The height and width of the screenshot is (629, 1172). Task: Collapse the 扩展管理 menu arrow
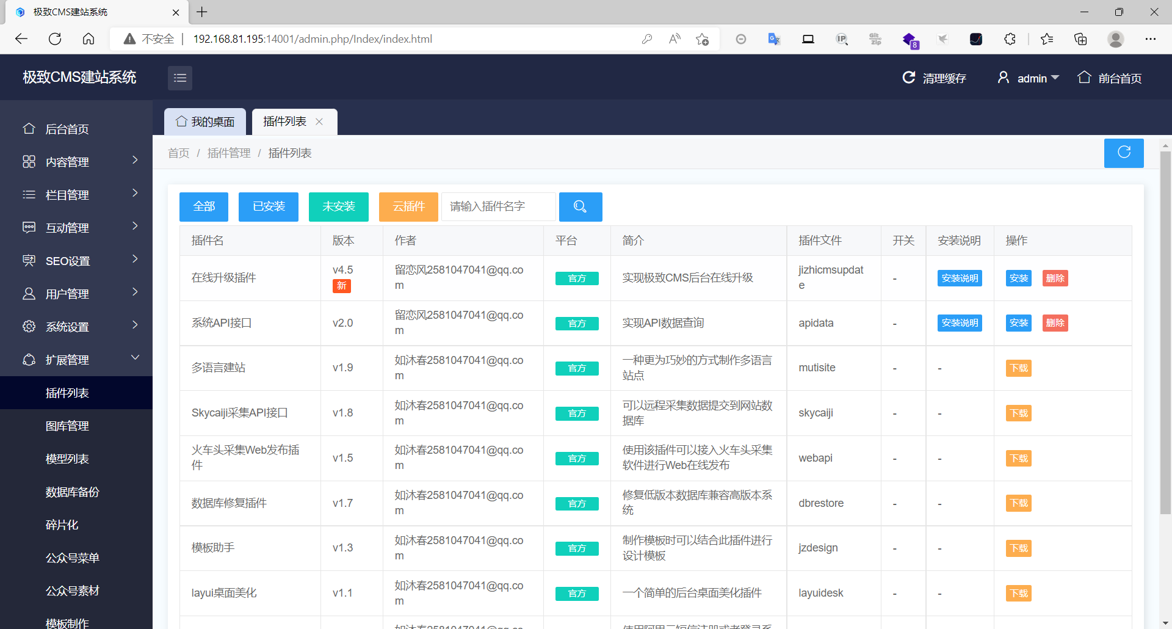click(x=136, y=357)
